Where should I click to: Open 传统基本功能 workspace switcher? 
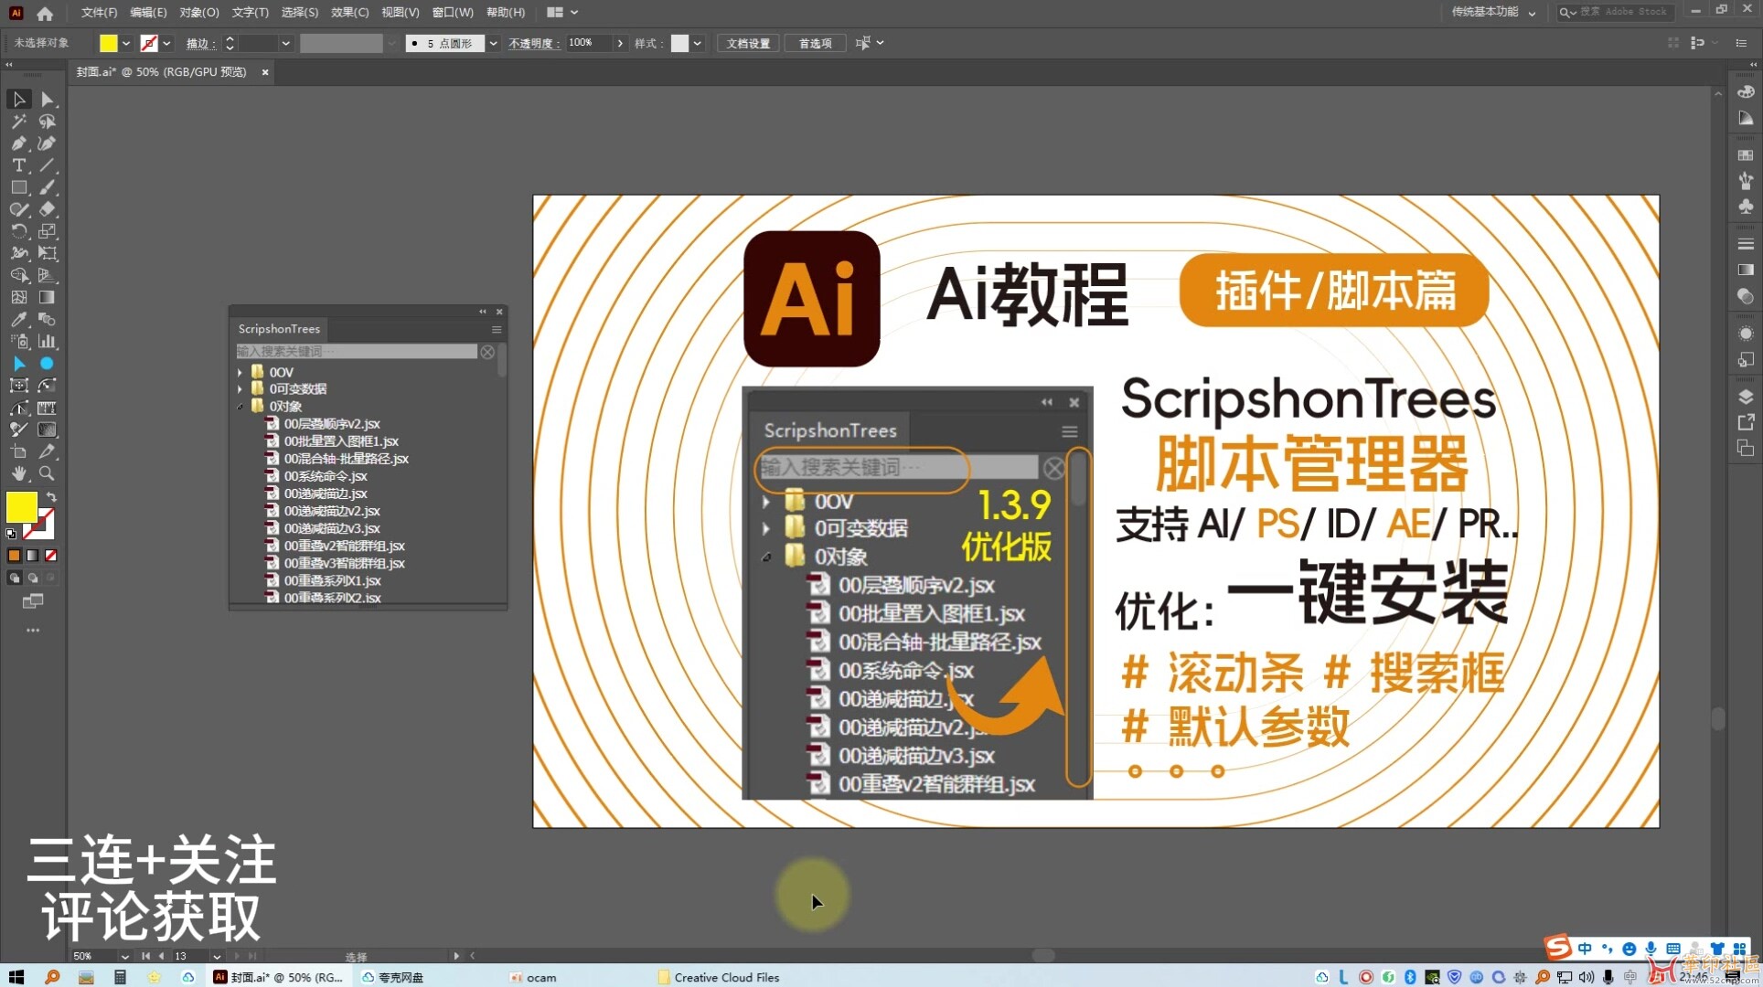click(x=1493, y=12)
